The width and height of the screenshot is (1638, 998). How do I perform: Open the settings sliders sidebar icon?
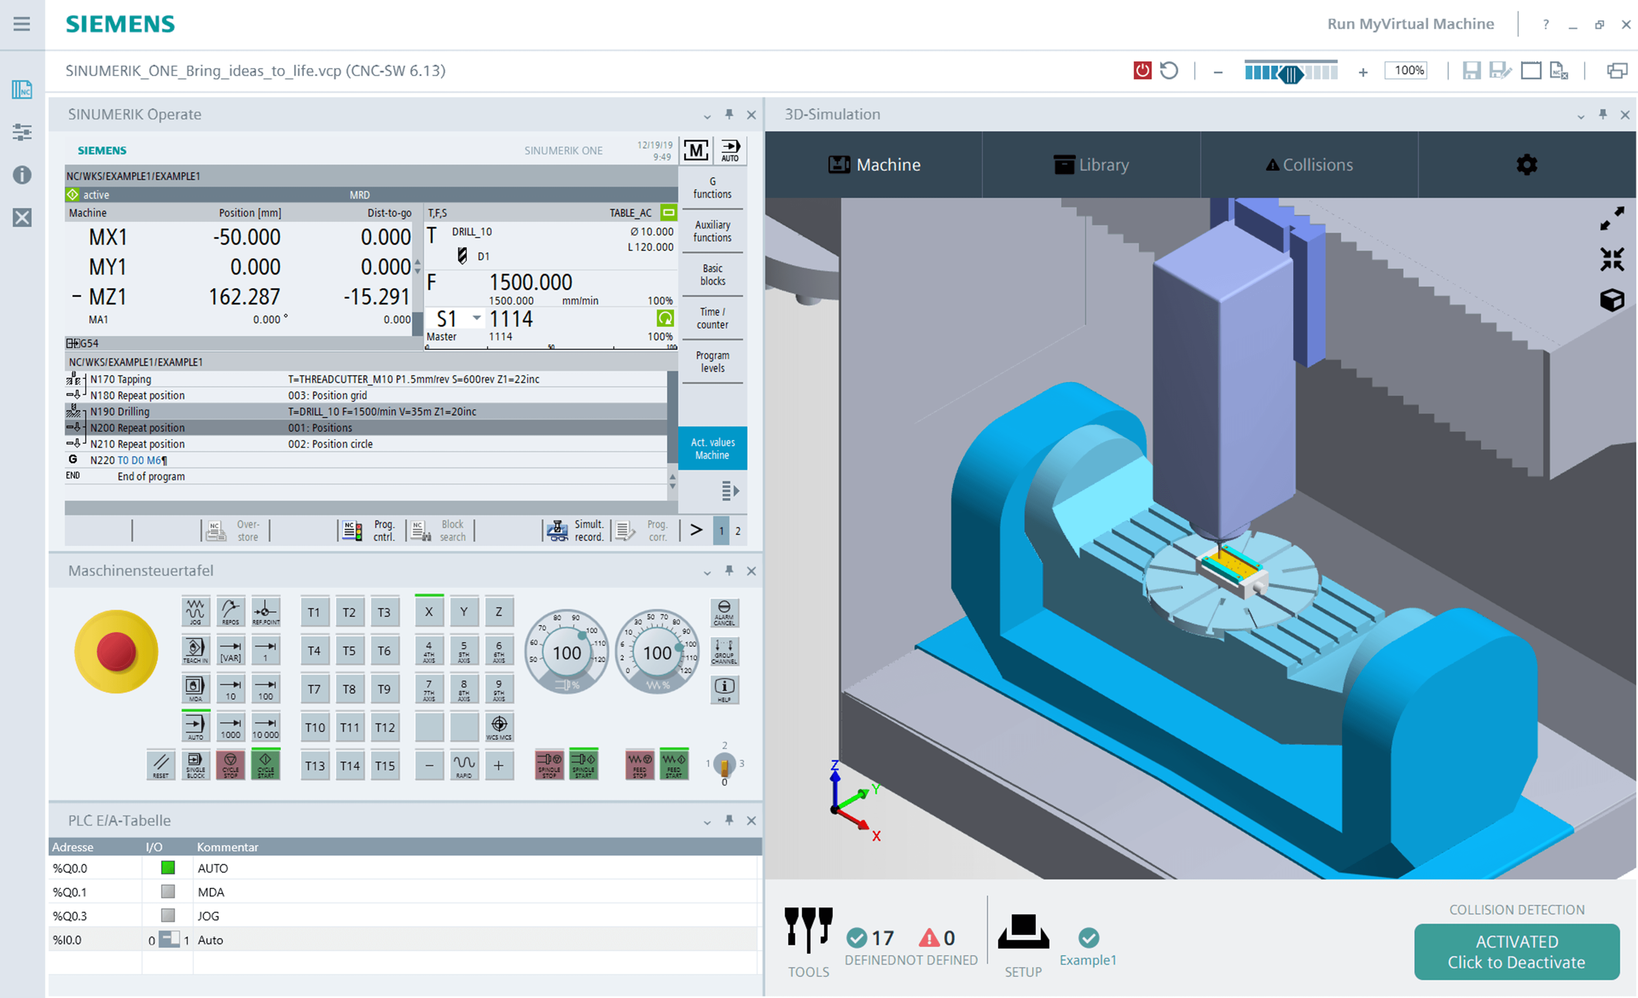click(22, 132)
